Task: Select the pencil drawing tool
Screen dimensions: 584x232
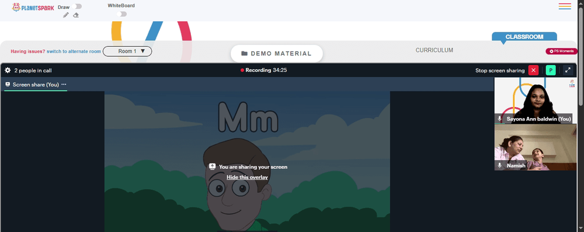Action: (66, 15)
